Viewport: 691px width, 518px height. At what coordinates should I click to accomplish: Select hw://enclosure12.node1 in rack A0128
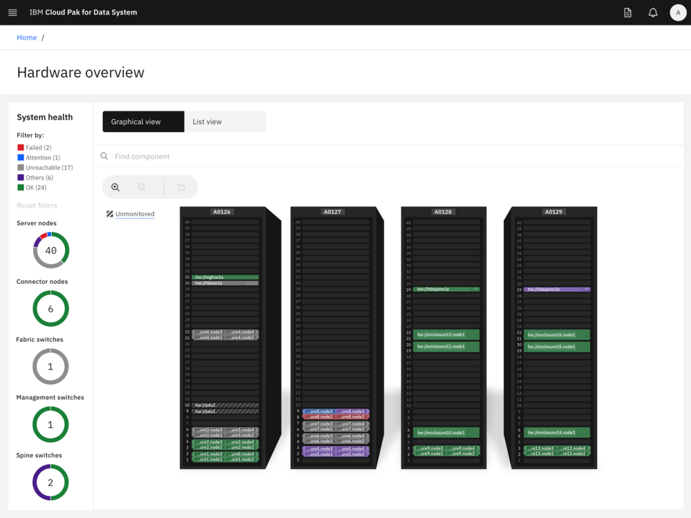pos(446,335)
